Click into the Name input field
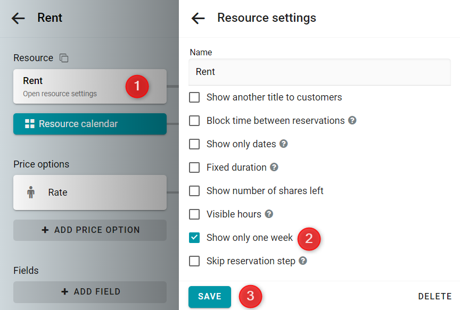This screenshot has height=310, width=460. (319, 72)
